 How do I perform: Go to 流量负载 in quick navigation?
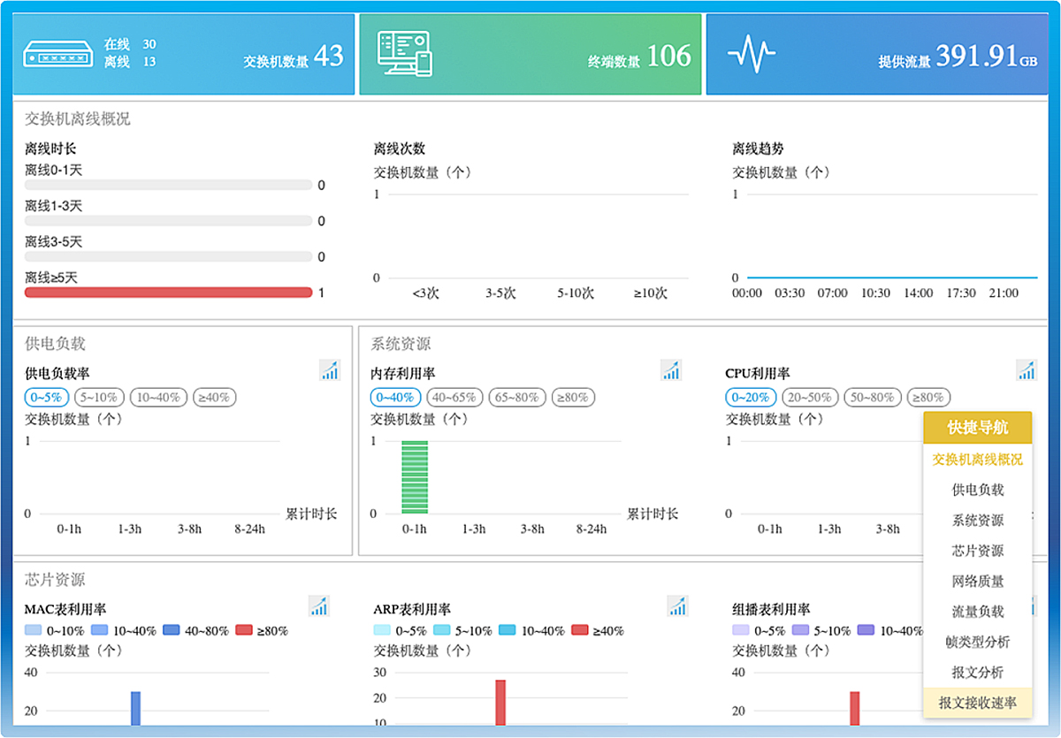[977, 612]
